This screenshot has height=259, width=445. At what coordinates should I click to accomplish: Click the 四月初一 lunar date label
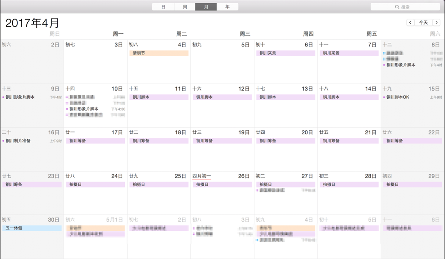tap(201, 176)
